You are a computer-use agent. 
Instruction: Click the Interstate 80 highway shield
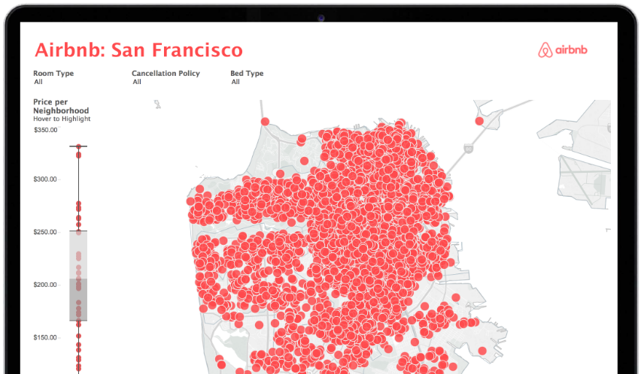(x=469, y=149)
